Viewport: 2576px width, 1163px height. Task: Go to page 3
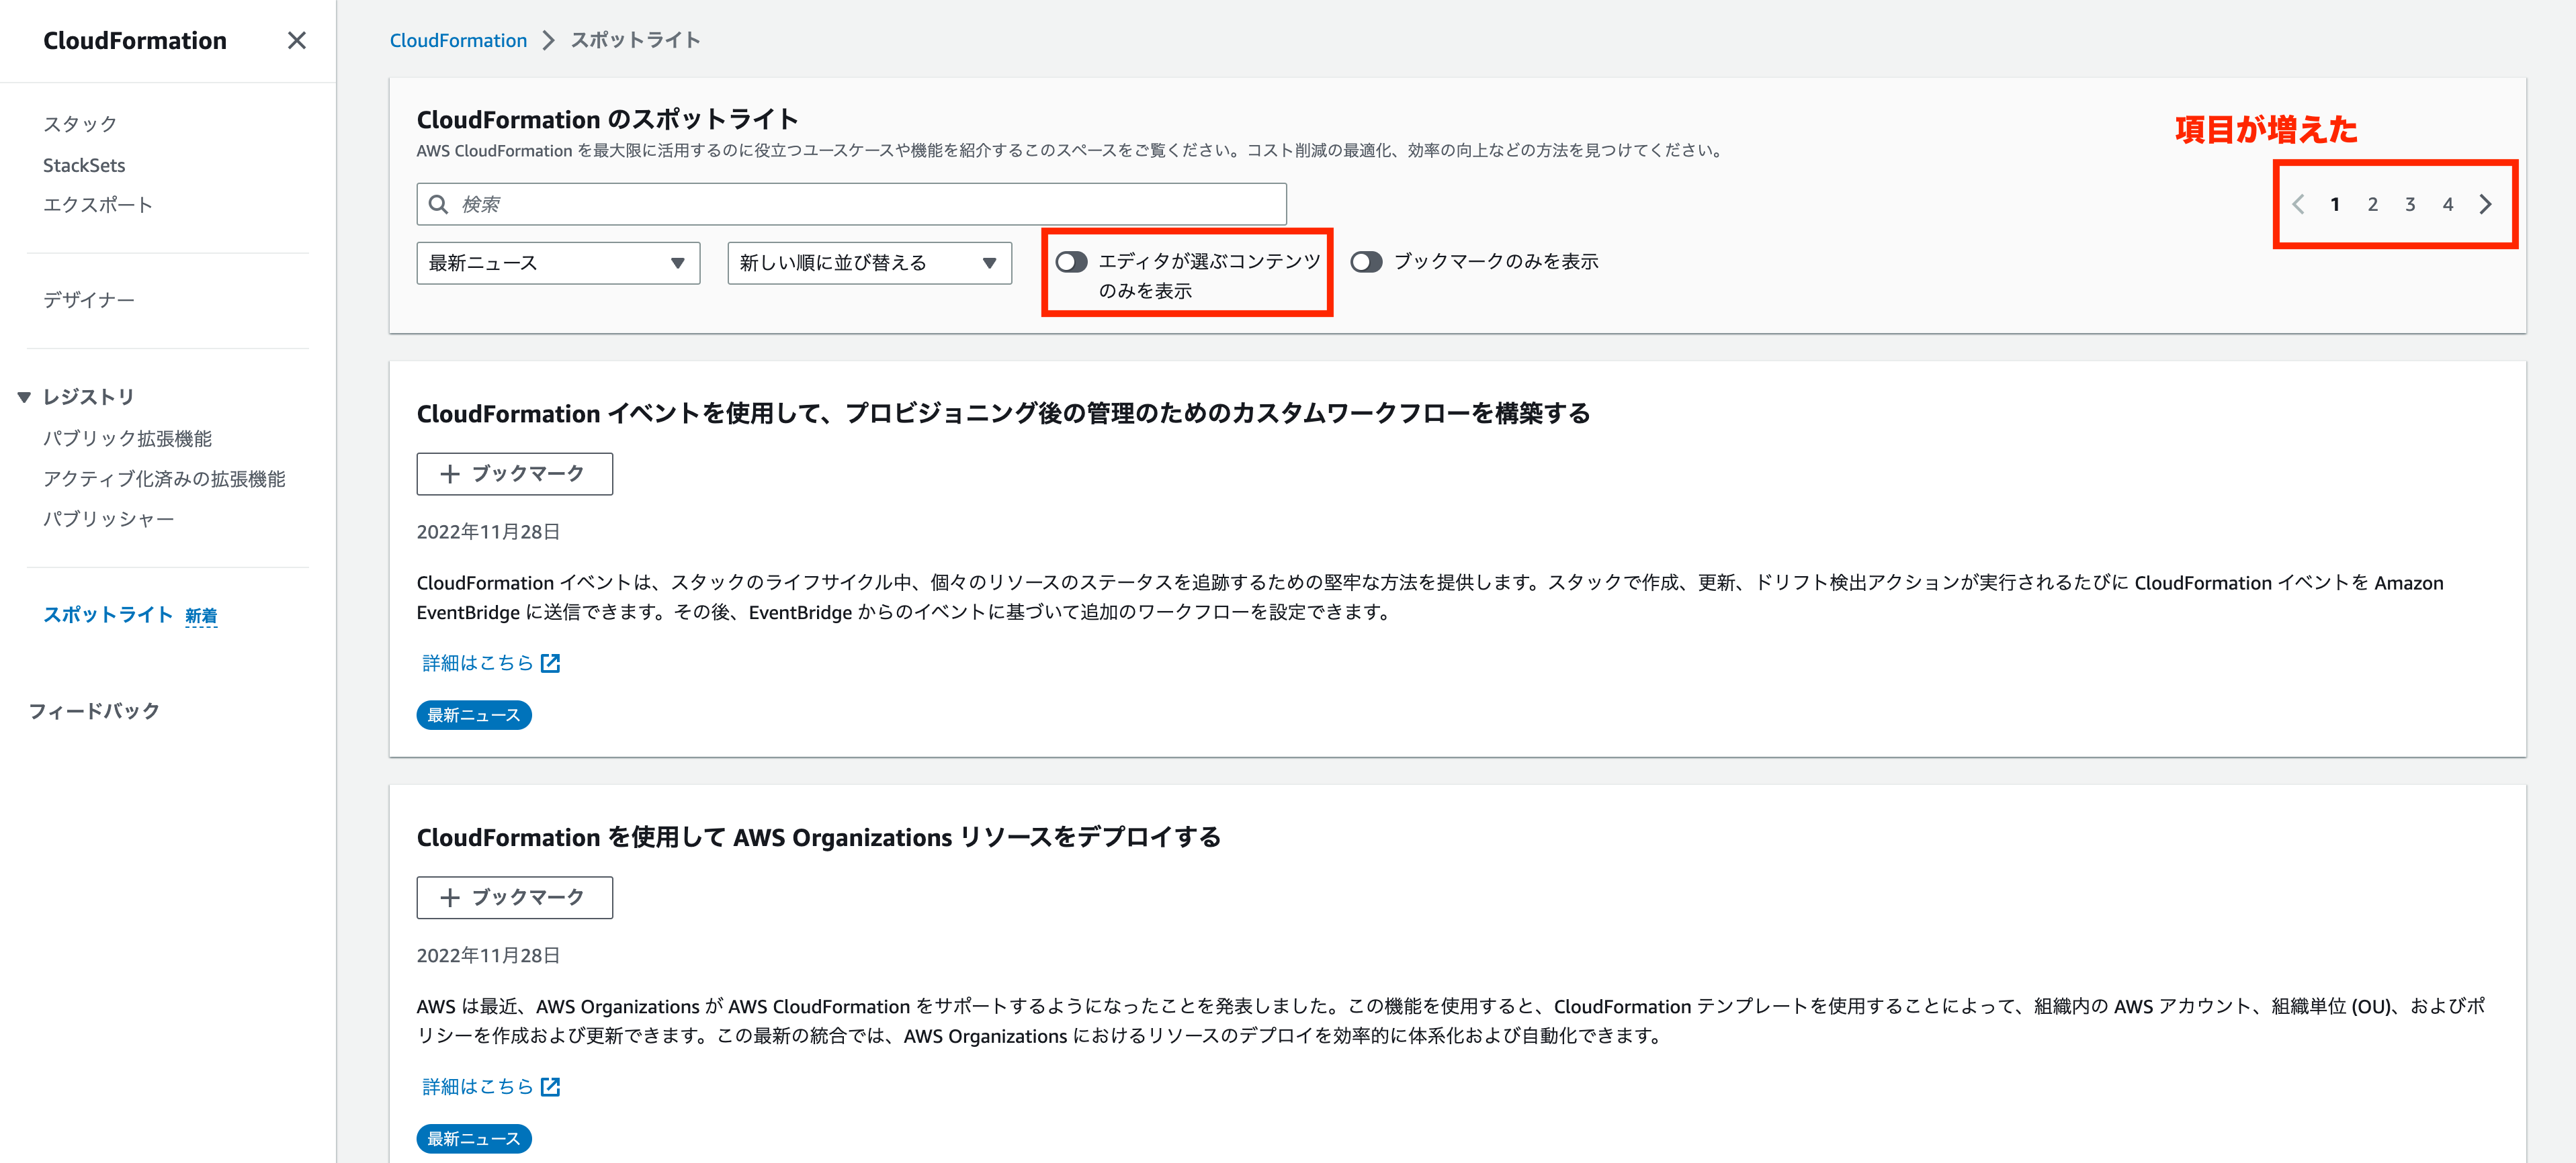(2410, 205)
